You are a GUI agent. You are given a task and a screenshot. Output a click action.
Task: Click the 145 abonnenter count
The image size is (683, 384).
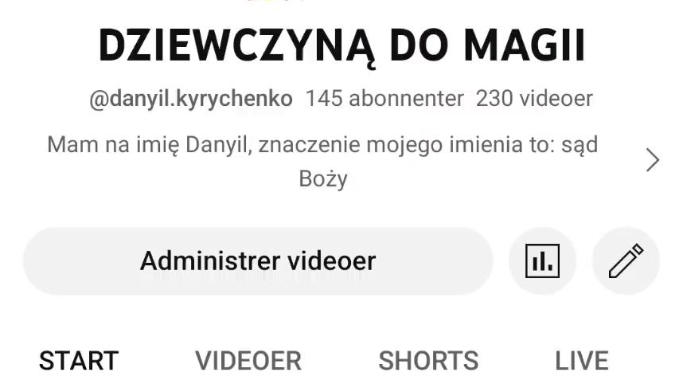(384, 99)
